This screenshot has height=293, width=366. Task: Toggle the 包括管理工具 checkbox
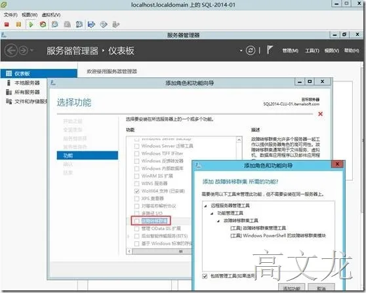coord(205,276)
